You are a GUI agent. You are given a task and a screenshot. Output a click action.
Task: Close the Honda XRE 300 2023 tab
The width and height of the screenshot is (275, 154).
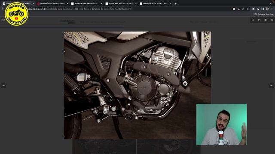click(x=136, y=3)
